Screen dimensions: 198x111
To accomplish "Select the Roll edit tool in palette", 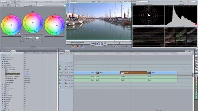I will 196,59.
